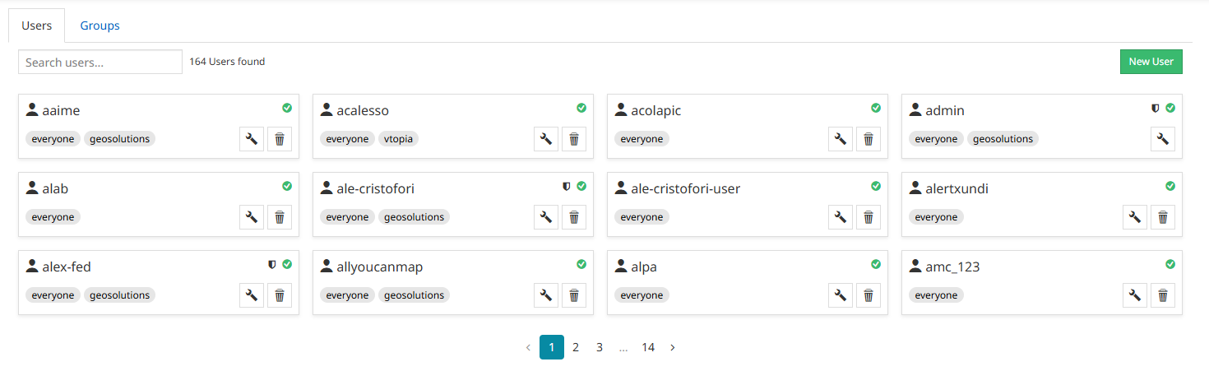Expand the pagination ellipsis
Viewport: 1209px width, 385px height.
point(623,348)
